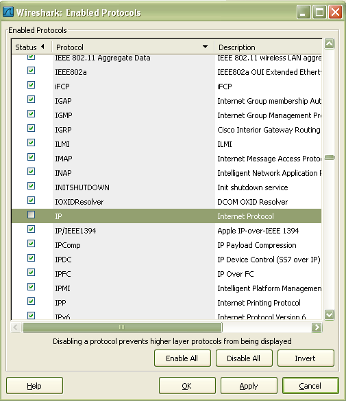The height and width of the screenshot is (401, 346).
Task: Select the IPDC protocol name
Action: click(x=63, y=260)
